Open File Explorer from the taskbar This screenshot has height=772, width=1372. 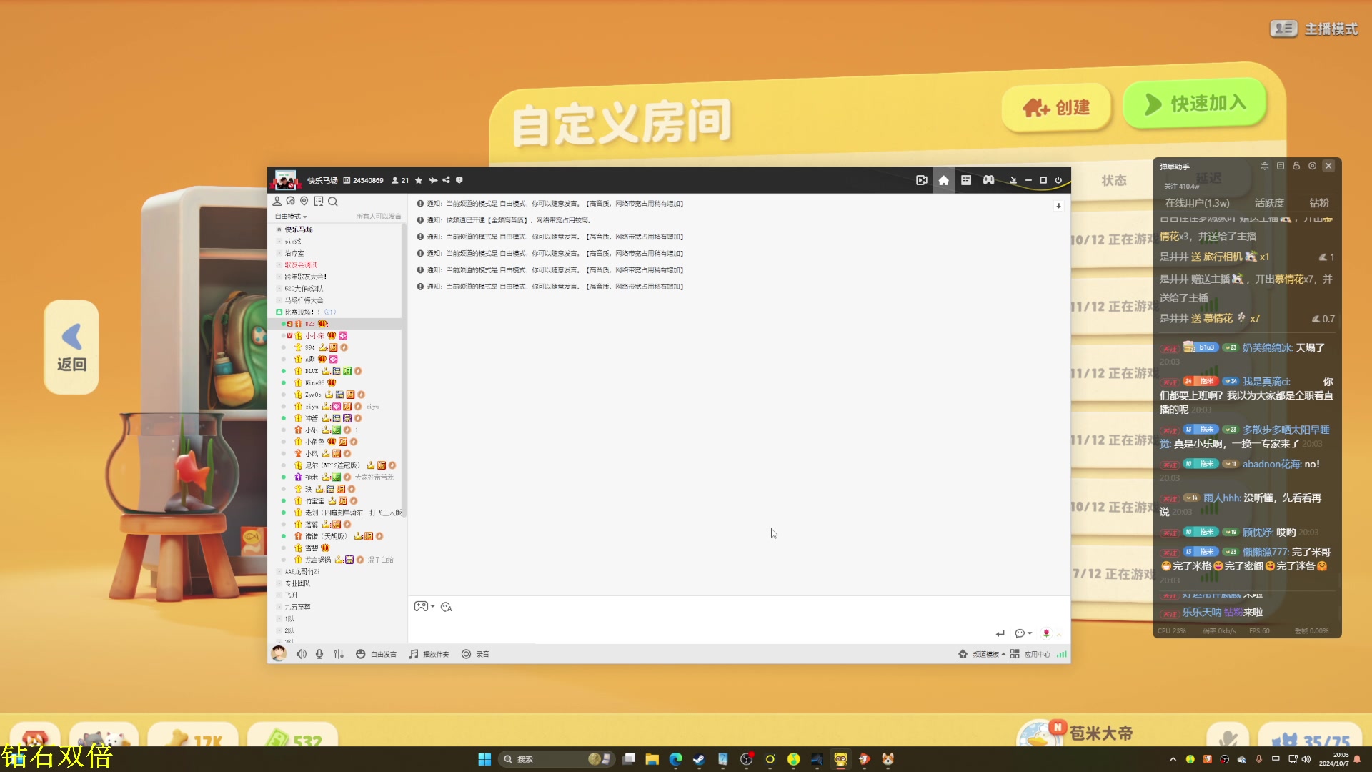pyautogui.click(x=652, y=759)
